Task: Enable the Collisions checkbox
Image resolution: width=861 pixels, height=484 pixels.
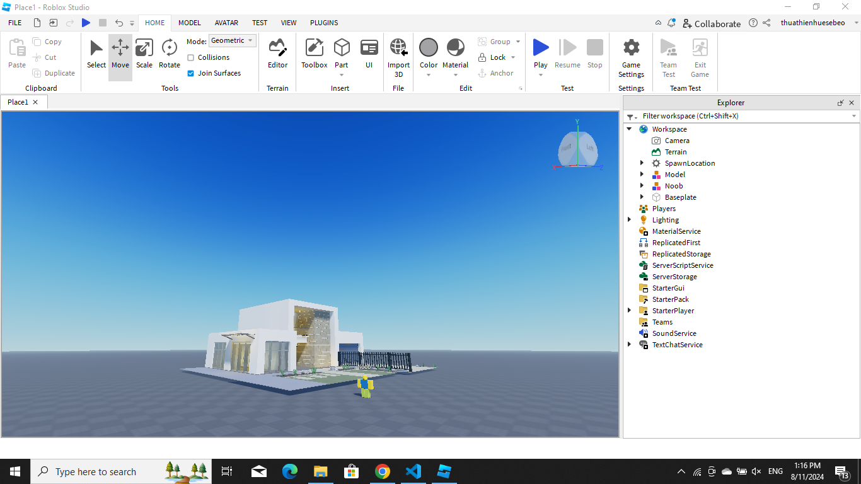Action: [191, 57]
